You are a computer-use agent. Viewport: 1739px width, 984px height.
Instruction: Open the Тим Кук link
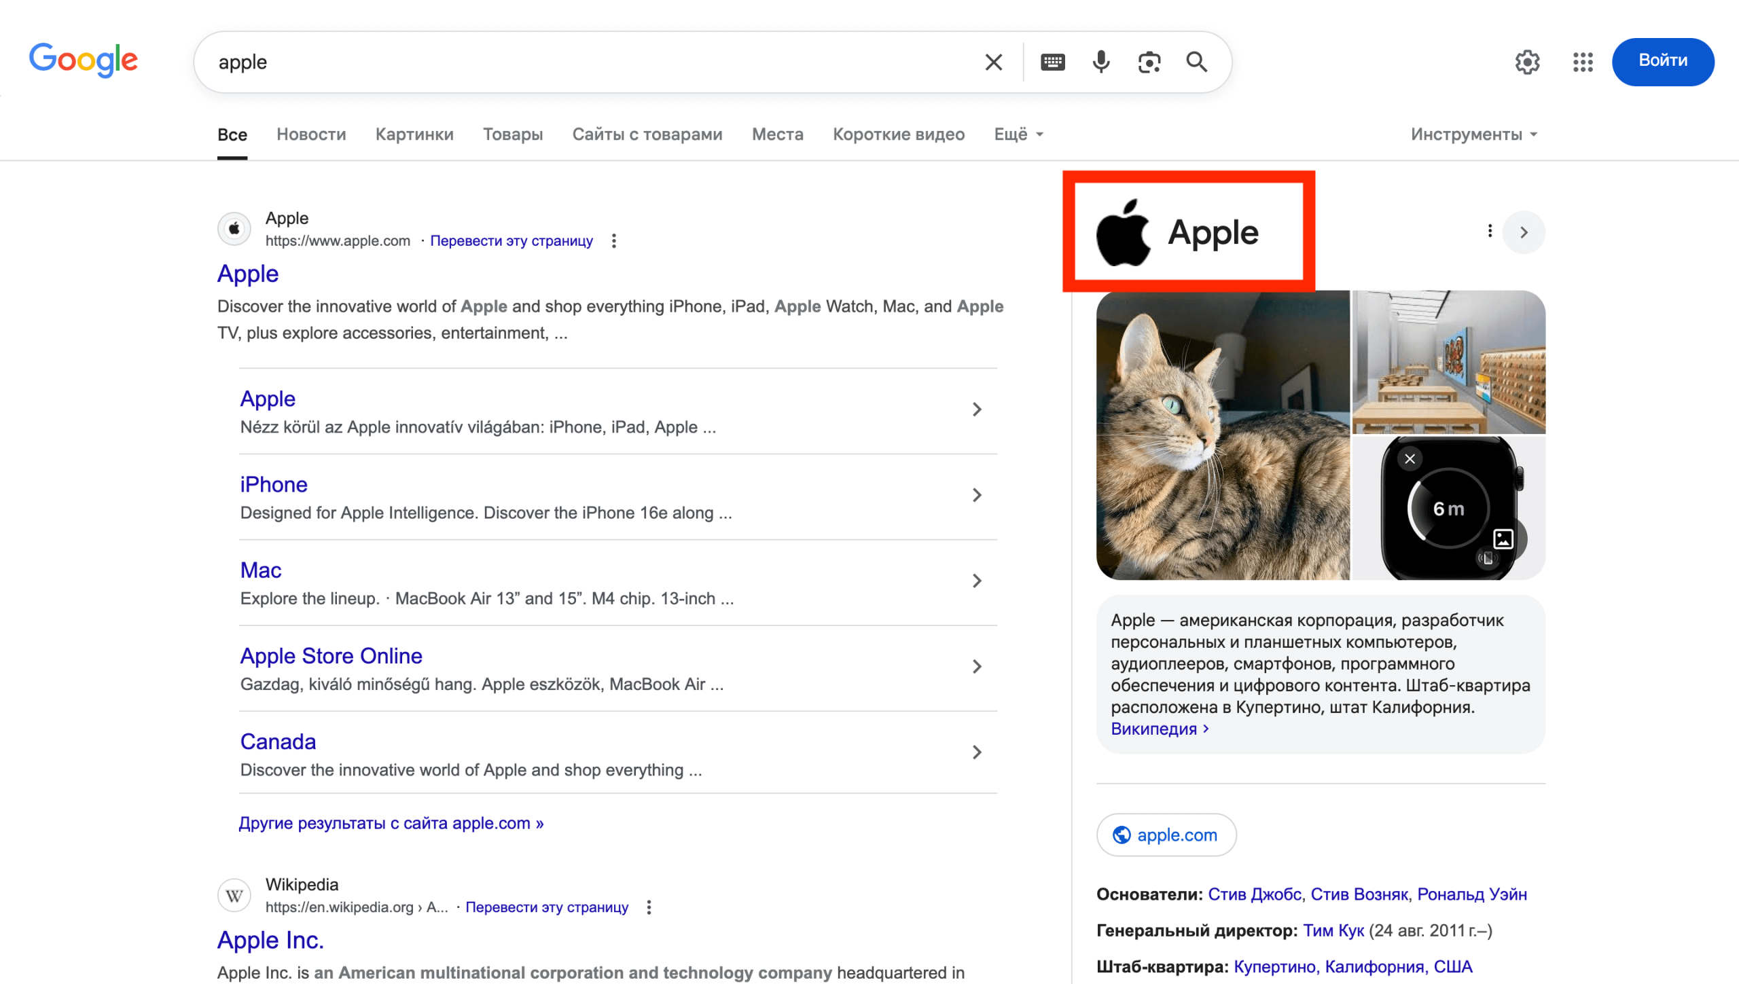pyautogui.click(x=1333, y=931)
